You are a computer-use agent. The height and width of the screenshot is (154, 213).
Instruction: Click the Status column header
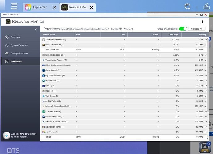144,35
